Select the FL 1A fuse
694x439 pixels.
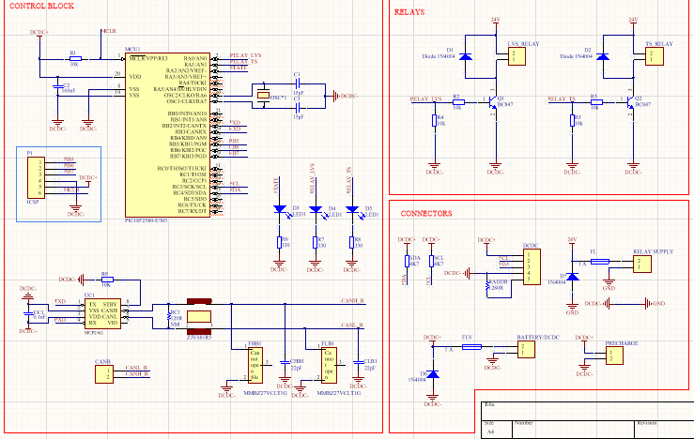point(600,262)
